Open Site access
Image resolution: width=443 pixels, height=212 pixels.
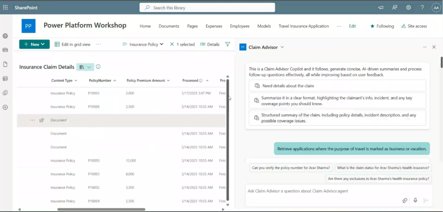click(x=414, y=26)
